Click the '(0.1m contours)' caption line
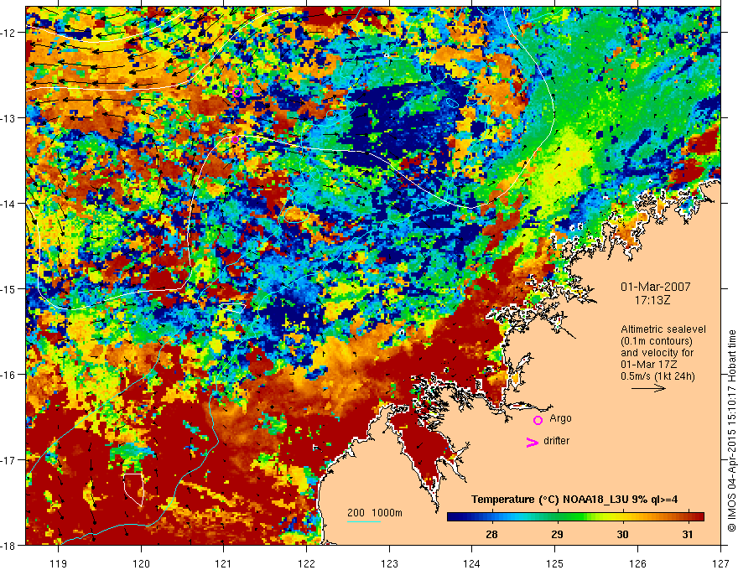 click(x=657, y=341)
